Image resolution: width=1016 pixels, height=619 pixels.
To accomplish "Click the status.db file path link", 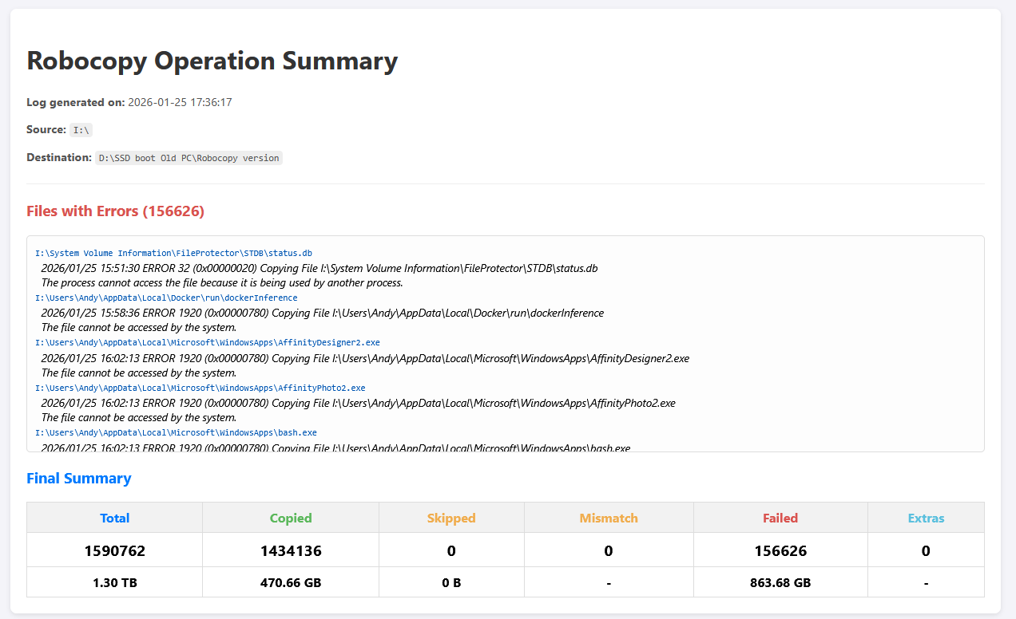I will pos(173,253).
